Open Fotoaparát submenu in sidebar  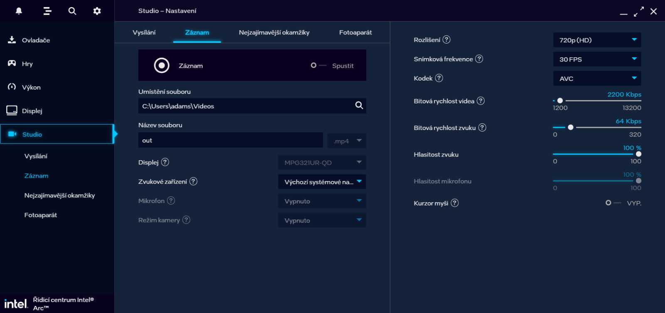coord(41,215)
